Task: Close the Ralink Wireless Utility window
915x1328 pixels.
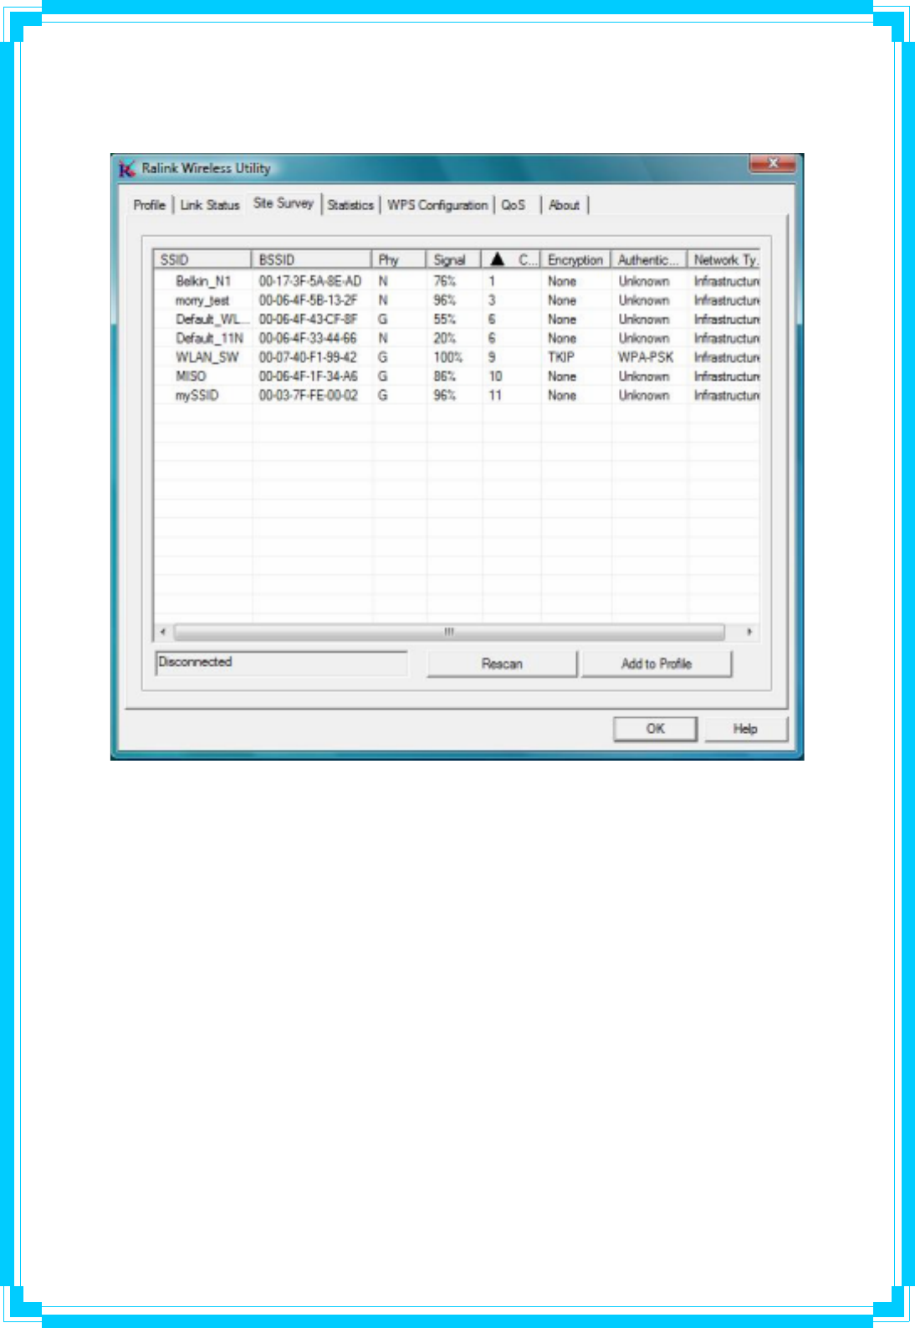Action: pyautogui.click(x=772, y=163)
